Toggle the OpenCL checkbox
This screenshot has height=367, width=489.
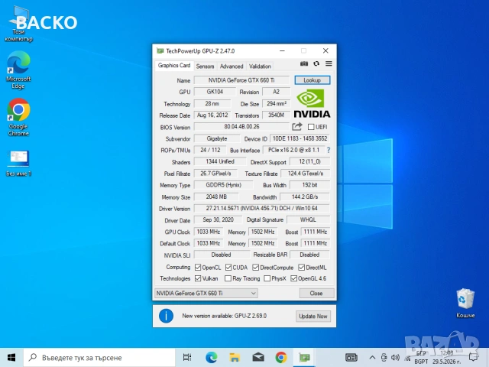point(198,268)
